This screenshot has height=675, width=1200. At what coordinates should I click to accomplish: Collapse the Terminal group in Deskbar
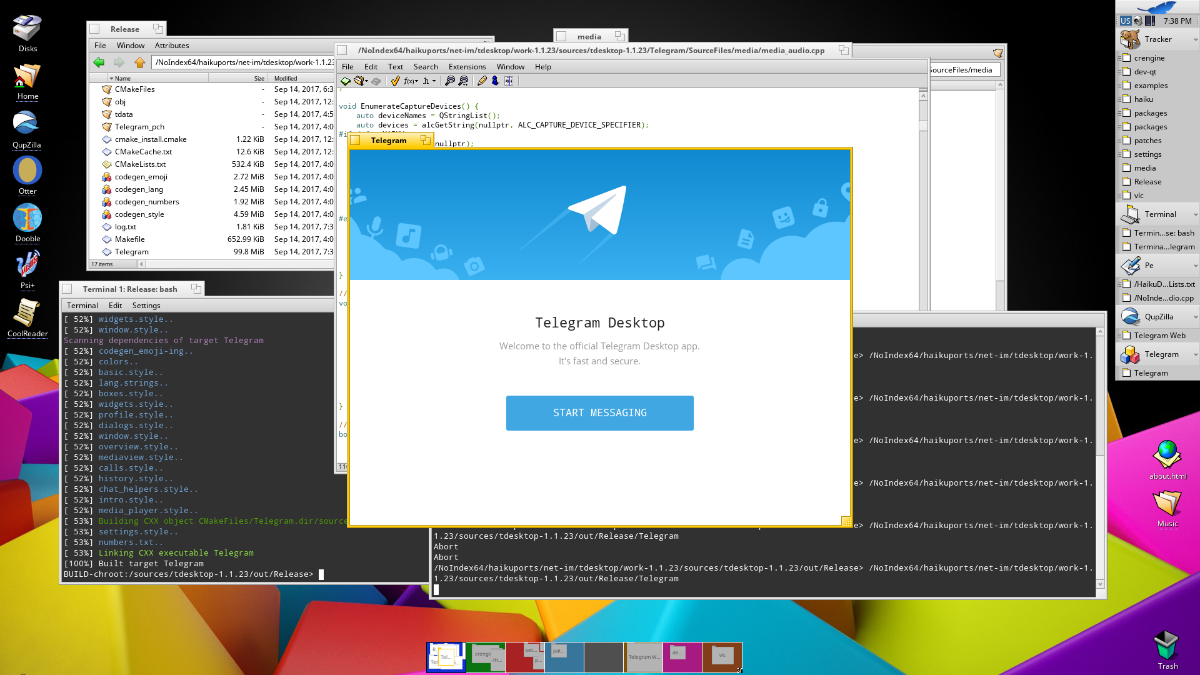point(1195,214)
